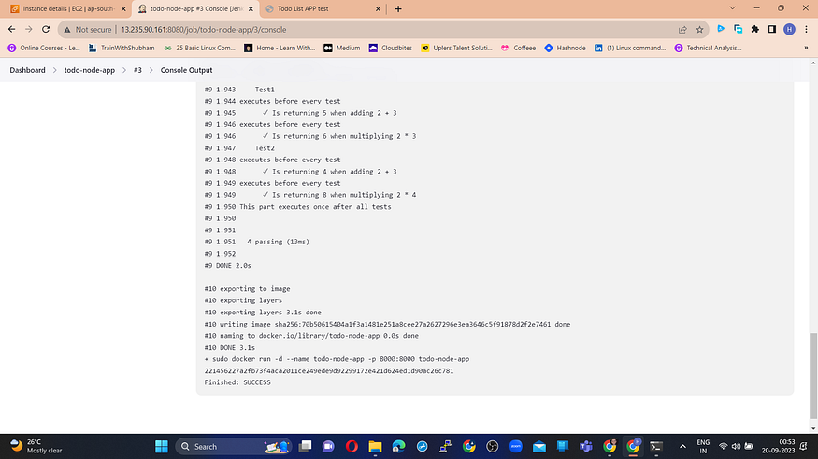Open the Technical Analysis bookmark
Viewport: 818px width, 459px height.
coord(708,48)
